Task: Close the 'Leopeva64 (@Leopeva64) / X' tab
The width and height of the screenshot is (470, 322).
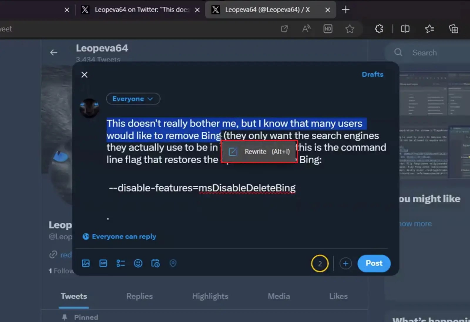Action: click(x=328, y=10)
